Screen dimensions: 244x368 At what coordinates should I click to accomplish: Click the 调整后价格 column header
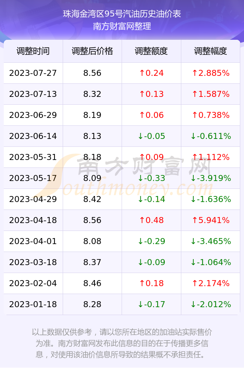[92, 51]
